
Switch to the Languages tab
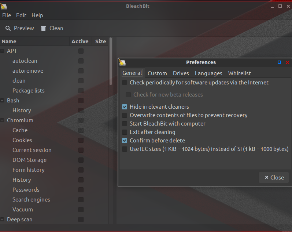[208, 73]
